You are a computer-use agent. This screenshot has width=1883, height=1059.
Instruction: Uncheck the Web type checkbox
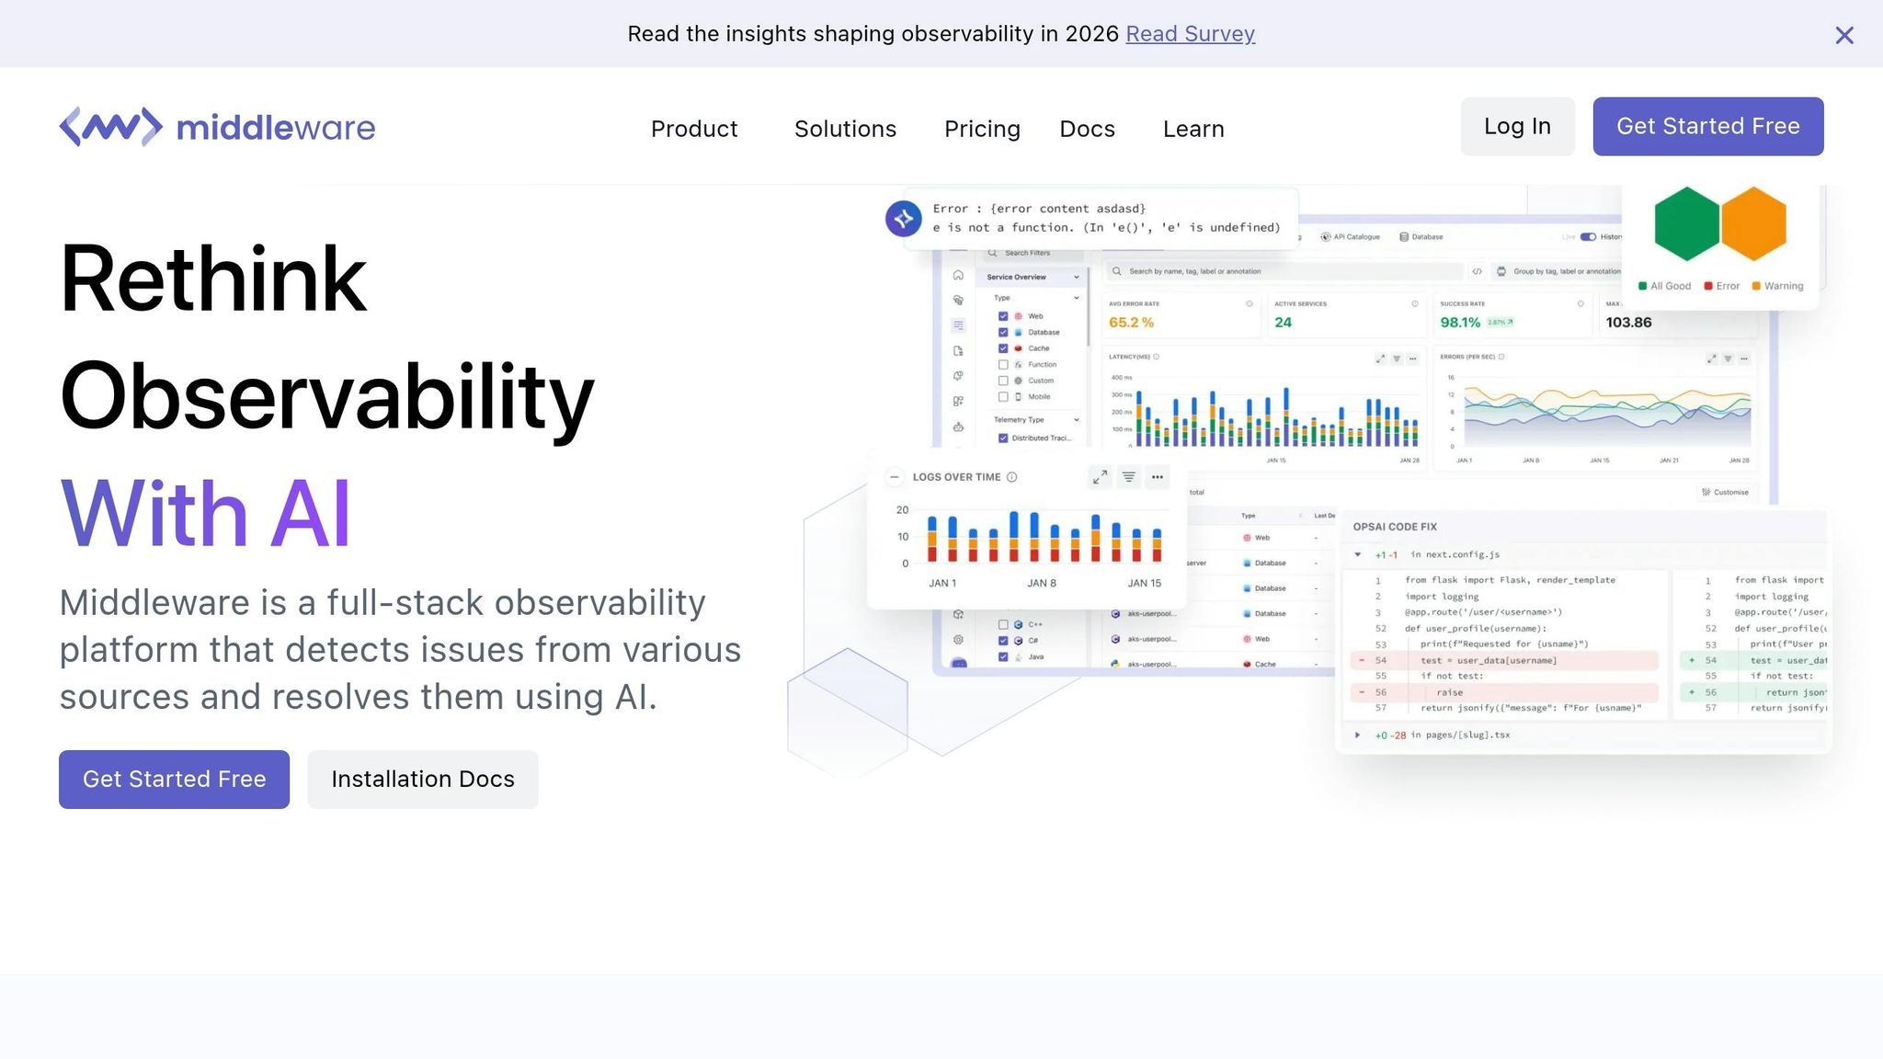pyautogui.click(x=1003, y=316)
